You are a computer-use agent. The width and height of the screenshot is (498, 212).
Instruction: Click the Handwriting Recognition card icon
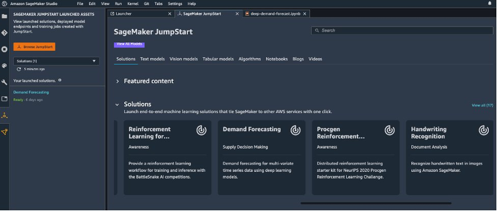(483, 130)
